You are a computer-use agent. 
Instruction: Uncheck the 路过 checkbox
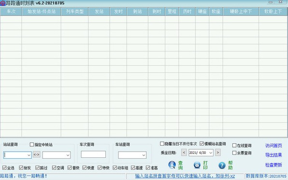(37, 167)
